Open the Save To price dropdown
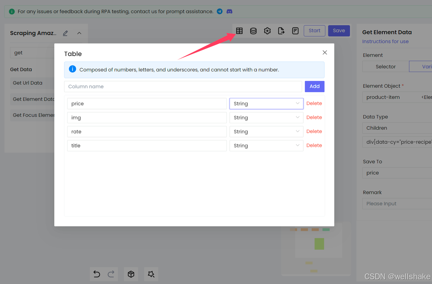432x284 pixels. (x=397, y=173)
